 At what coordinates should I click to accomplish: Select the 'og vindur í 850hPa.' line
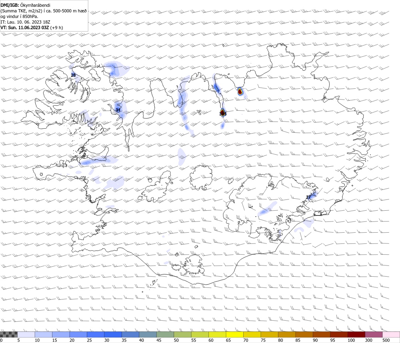pos(19,16)
